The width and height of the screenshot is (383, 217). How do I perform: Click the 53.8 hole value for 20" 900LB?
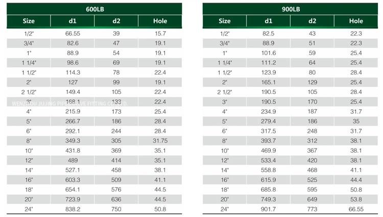pyautogui.click(x=356, y=200)
